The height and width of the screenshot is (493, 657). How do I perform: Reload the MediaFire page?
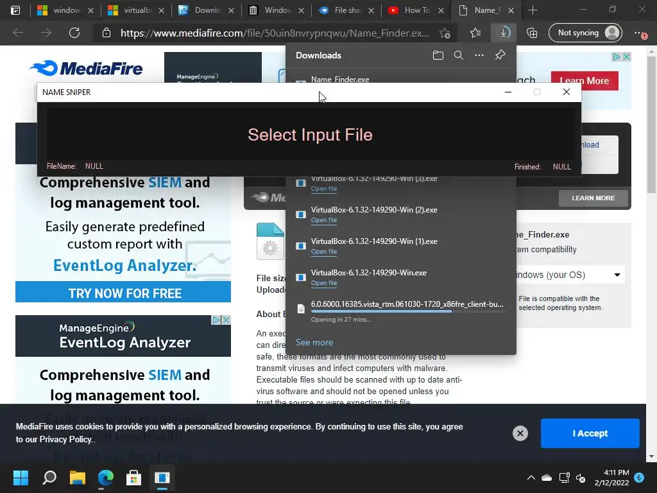tap(74, 33)
